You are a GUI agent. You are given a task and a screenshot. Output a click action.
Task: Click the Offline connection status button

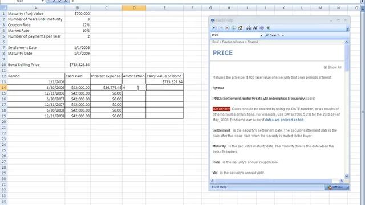tap(336, 187)
